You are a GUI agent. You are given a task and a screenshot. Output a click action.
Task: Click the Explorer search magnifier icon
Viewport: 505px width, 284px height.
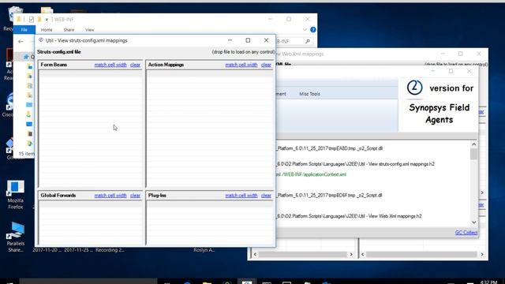pyautogui.click(x=308, y=41)
